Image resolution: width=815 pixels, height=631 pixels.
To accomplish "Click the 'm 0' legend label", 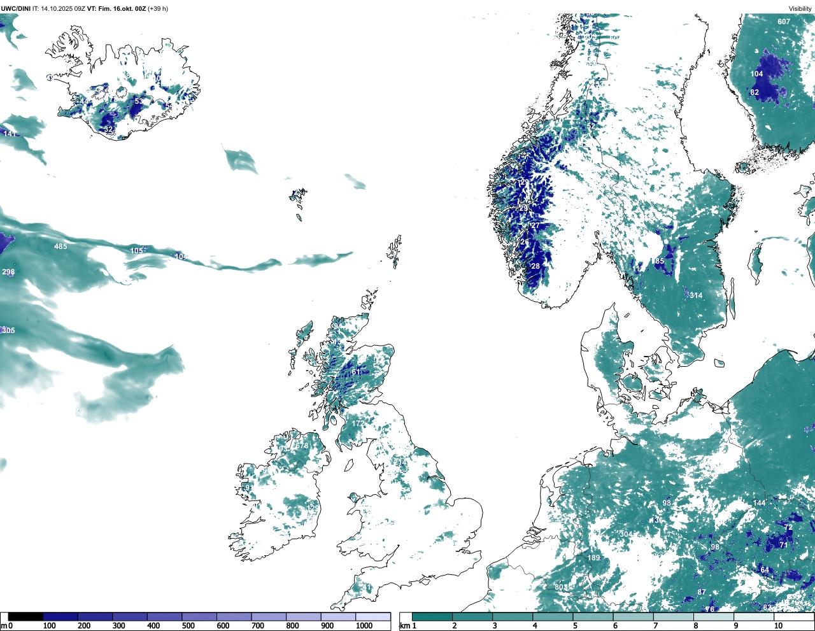I will point(6,626).
